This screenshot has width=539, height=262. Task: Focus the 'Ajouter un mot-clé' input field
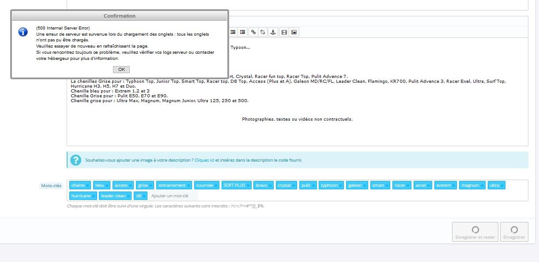pos(173,196)
